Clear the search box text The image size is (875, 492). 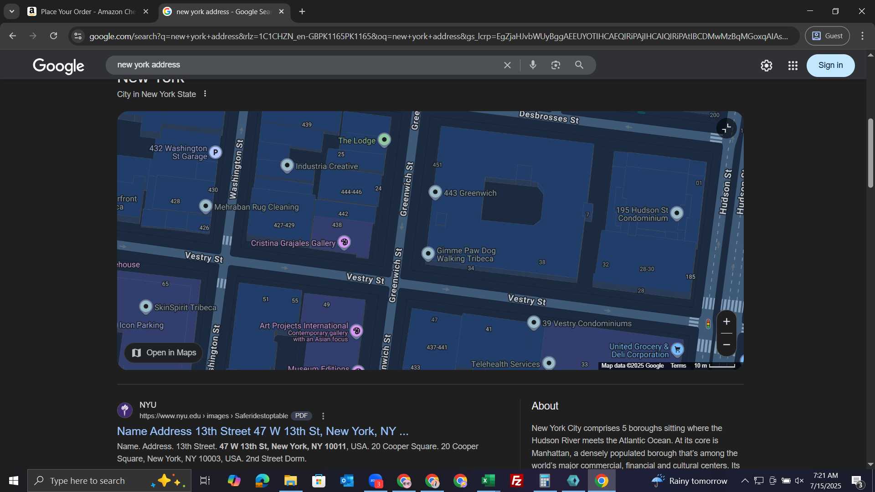(507, 65)
